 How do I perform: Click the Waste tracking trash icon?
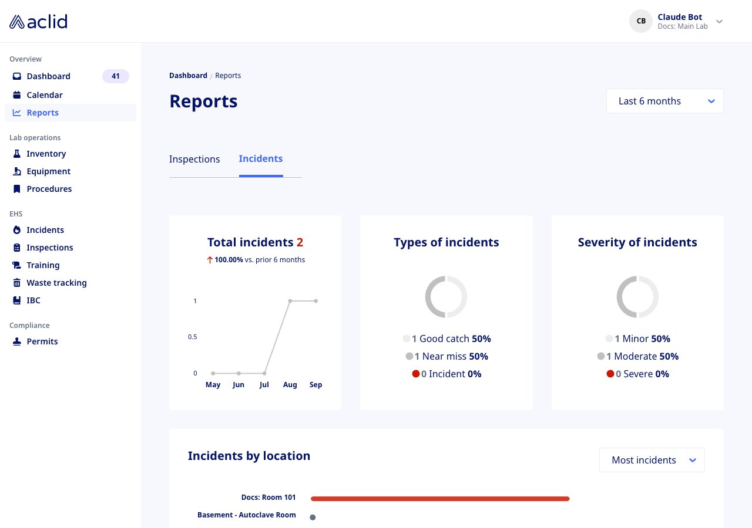[x=17, y=283]
